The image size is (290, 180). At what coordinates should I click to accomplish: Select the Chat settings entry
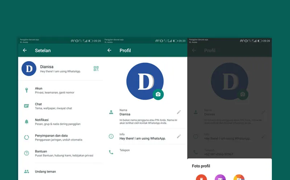[x=54, y=106]
